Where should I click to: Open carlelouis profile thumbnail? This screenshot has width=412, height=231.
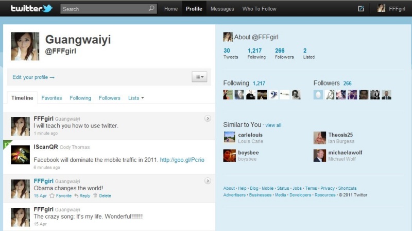point(229,137)
